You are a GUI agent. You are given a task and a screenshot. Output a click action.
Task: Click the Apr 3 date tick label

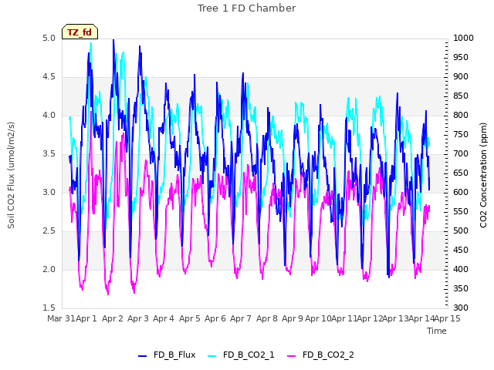[138, 318]
